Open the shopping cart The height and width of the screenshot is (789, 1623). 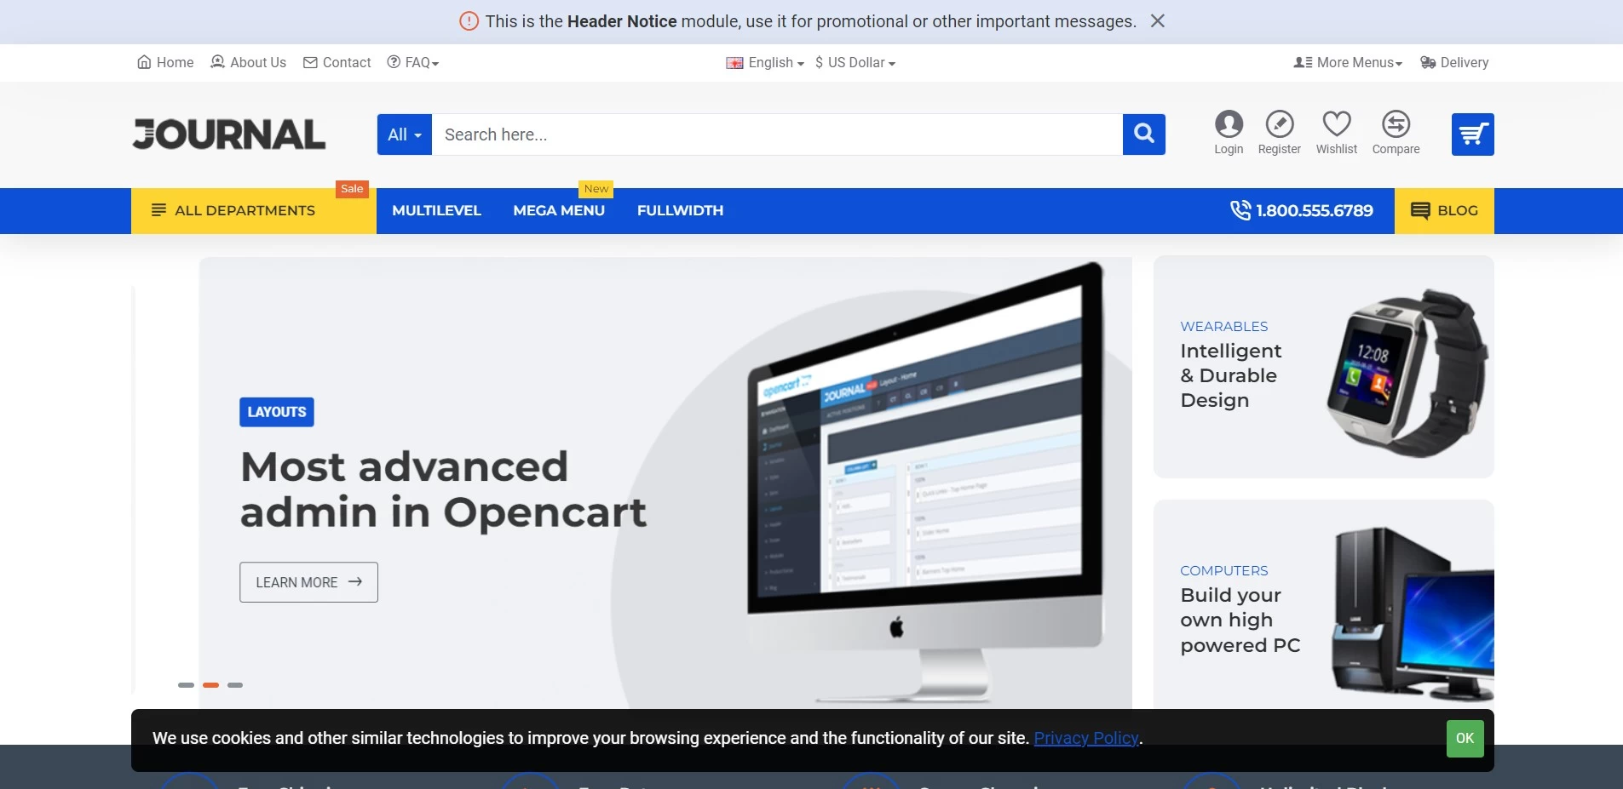1473,134
